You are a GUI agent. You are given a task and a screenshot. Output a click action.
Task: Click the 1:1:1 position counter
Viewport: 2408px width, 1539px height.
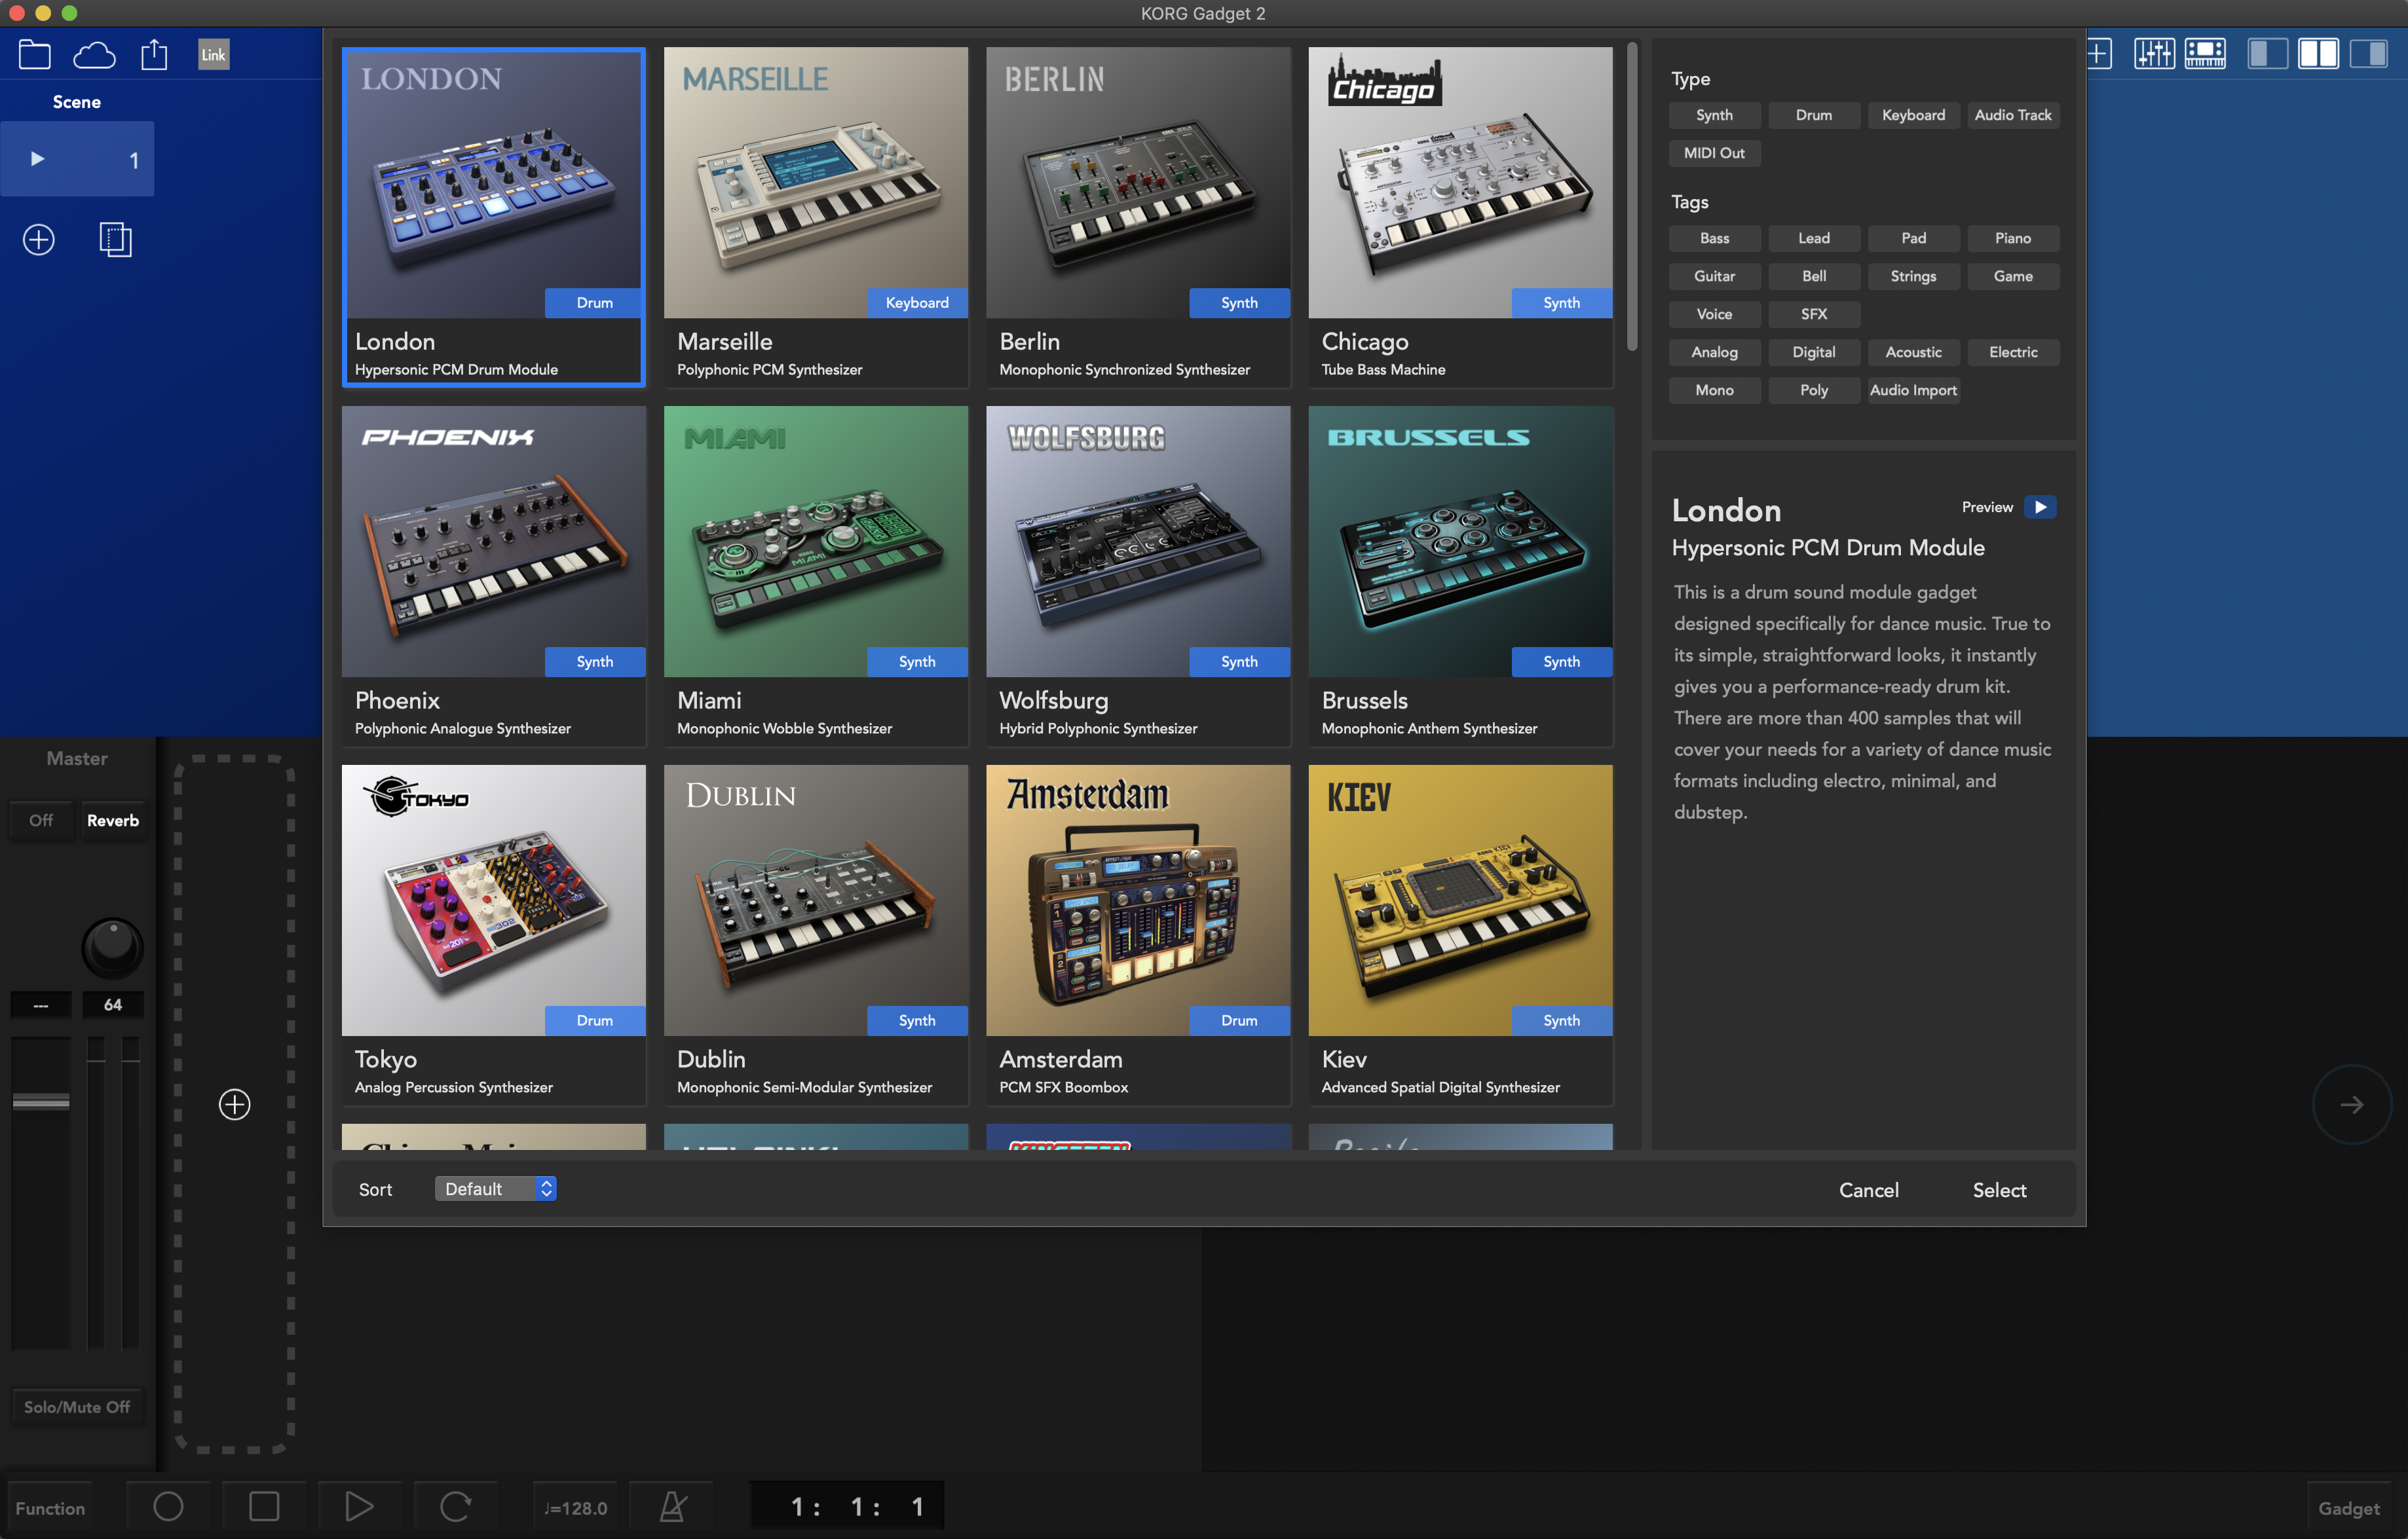(x=847, y=1506)
